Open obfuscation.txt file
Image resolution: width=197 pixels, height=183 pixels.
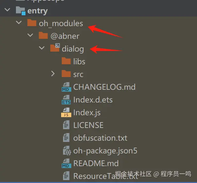coord(100,138)
